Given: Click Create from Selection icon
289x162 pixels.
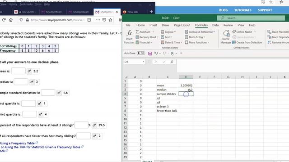Looking at the screenshot, I should tap(234, 42).
